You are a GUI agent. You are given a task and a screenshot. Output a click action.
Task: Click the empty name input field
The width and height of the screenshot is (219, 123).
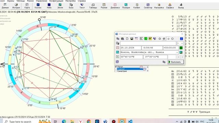148,43
